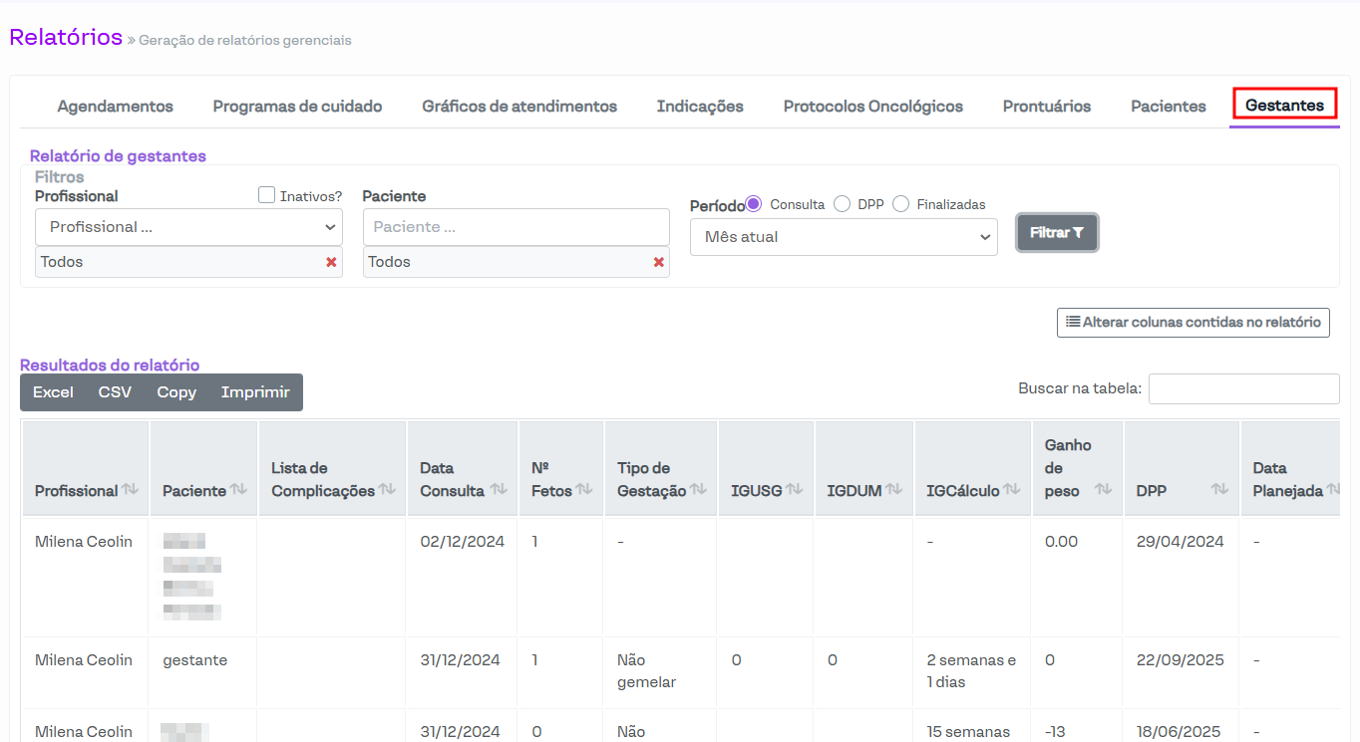Sort by Tipo de Gestação icon
Viewport: 1360px width, 742px height.
pyautogui.click(x=698, y=490)
